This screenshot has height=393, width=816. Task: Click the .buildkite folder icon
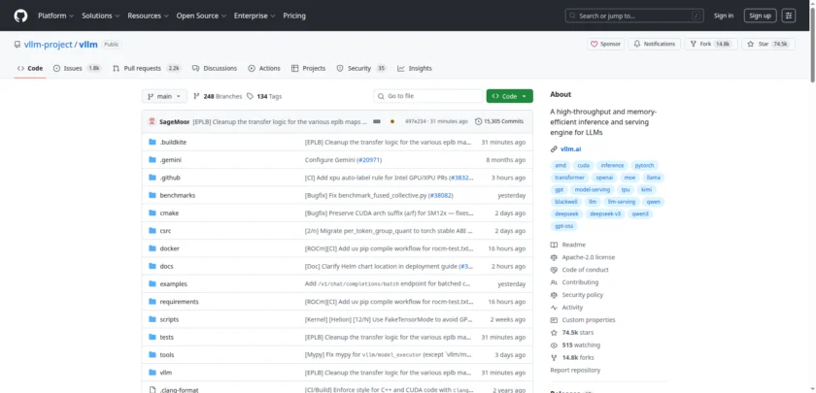(153, 142)
